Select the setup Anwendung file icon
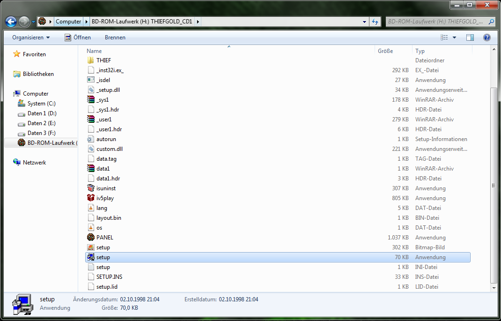 pyautogui.click(x=91, y=257)
